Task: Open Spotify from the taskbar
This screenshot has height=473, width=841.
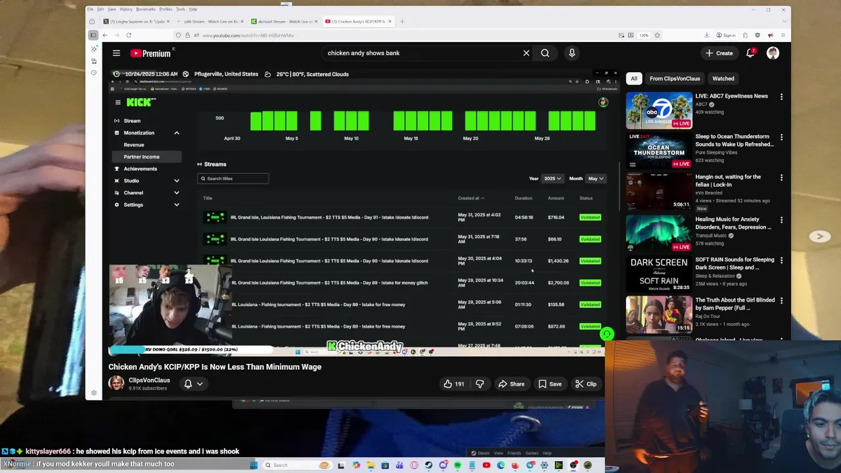Action: (x=457, y=465)
